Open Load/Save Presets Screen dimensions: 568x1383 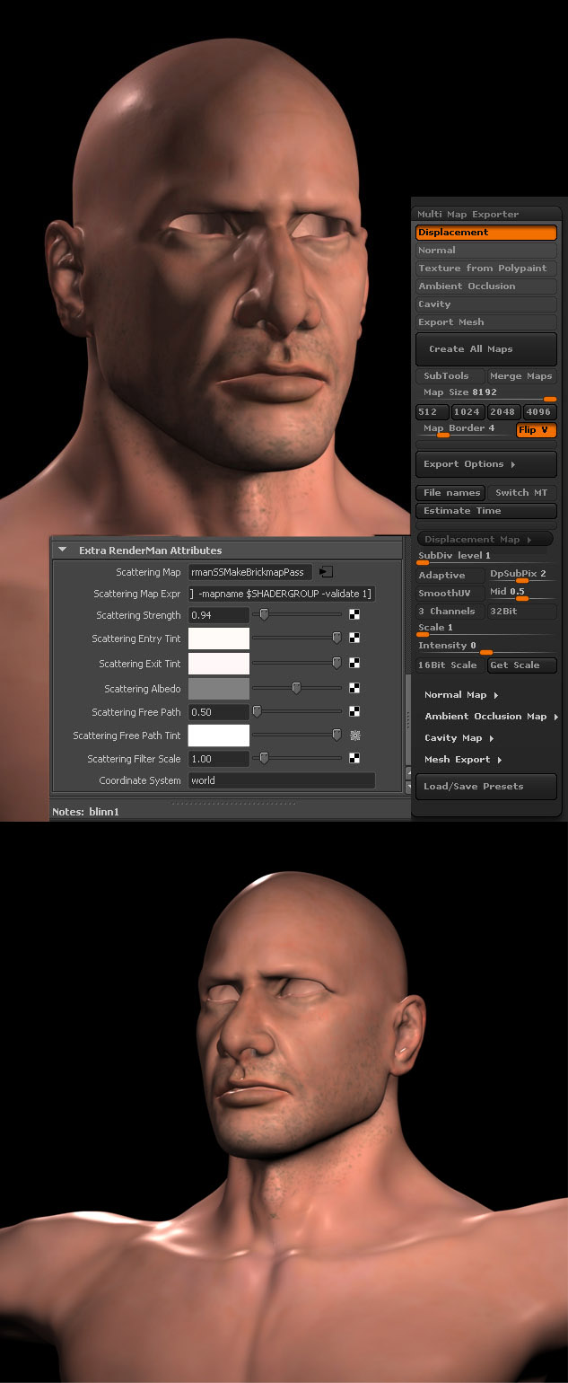coord(485,787)
